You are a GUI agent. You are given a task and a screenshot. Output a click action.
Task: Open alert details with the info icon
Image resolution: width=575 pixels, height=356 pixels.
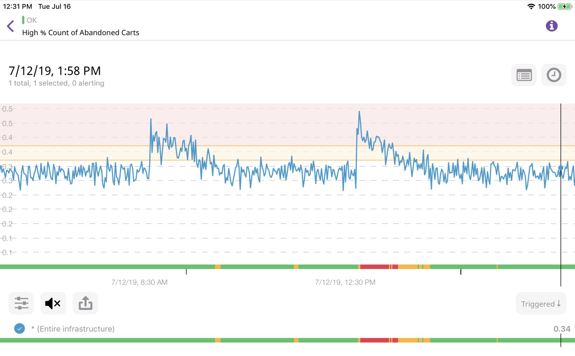point(551,26)
